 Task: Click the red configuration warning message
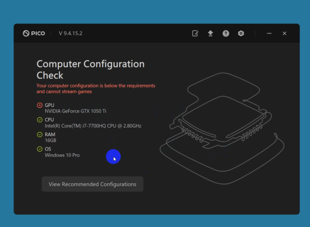96,88
